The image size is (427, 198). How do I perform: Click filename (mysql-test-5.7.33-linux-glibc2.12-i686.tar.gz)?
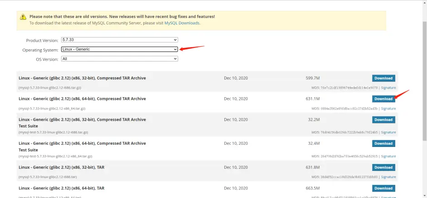(x=53, y=132)
